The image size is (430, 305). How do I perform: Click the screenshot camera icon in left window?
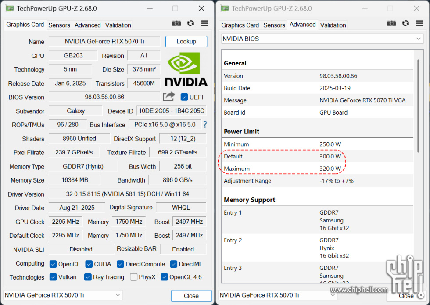tap(176, 23)
